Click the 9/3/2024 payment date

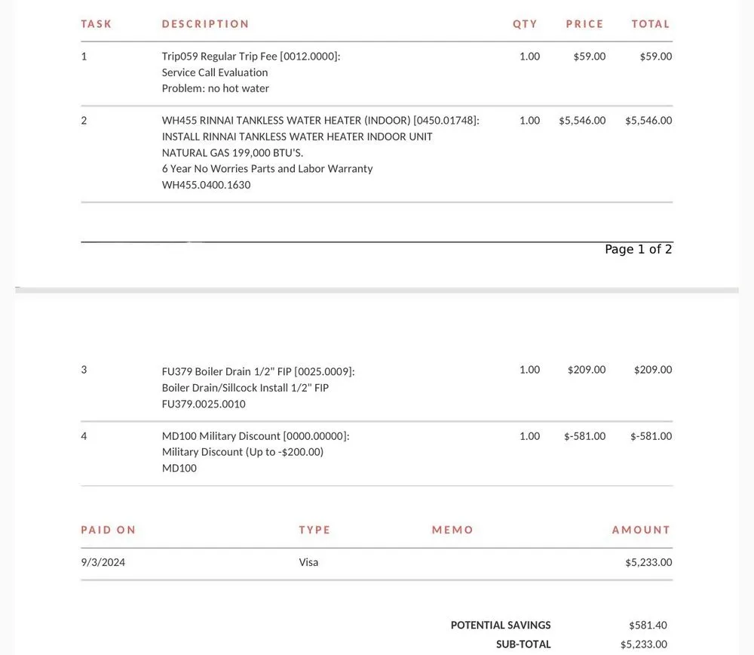point(103,562)
